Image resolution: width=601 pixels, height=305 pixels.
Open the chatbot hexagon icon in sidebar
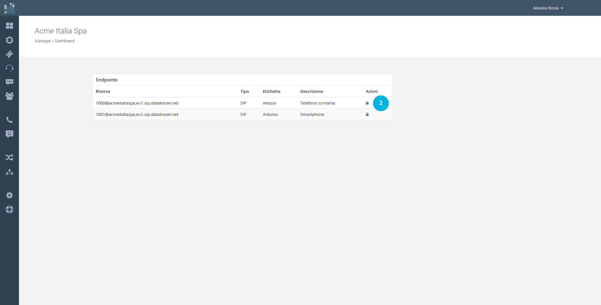pos(9,40)
